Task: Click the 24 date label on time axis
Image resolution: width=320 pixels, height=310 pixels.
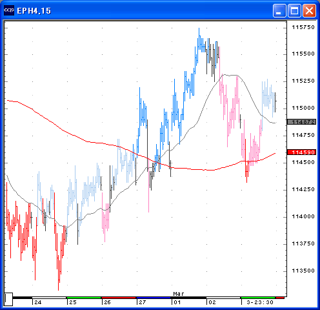Action: tap(38, 302)
